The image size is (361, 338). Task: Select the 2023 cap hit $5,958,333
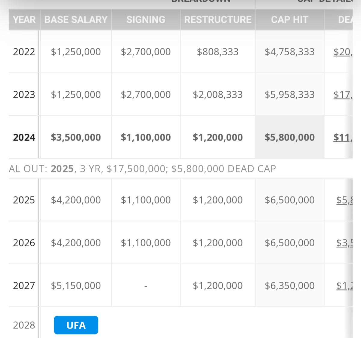pyautogui.click(x=289, y=95)
